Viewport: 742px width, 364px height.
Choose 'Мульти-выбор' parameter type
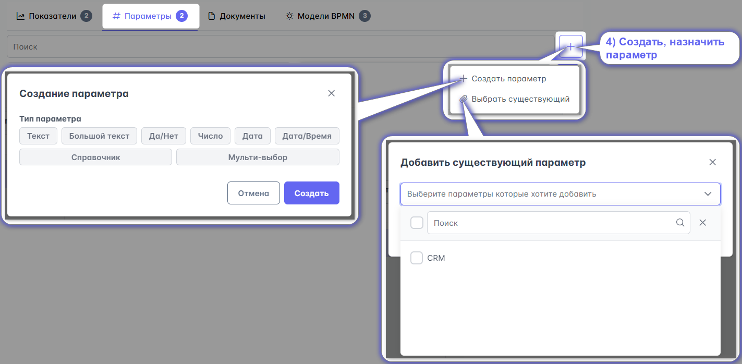(258, 157)
